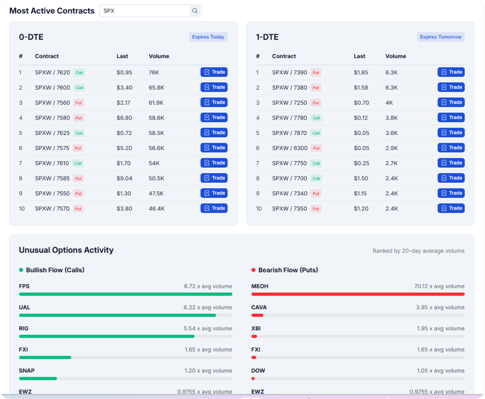The width and height of the screenshot is (485, 399).
Task: Trade the SPXW 7610 Call contract
Action: [214, 163]
